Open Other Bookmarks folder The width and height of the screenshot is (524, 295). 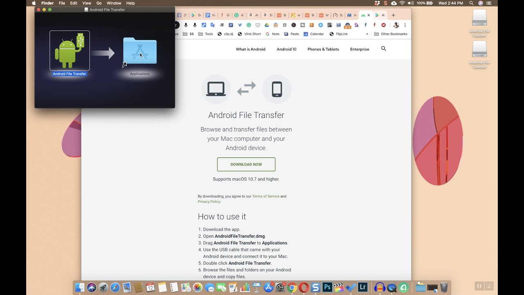391,34
